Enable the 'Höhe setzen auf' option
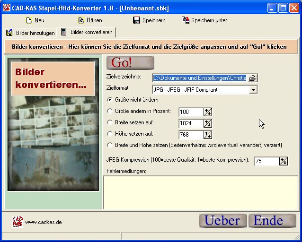The height and width of the screenshot is (242, 302). (110, 134)
